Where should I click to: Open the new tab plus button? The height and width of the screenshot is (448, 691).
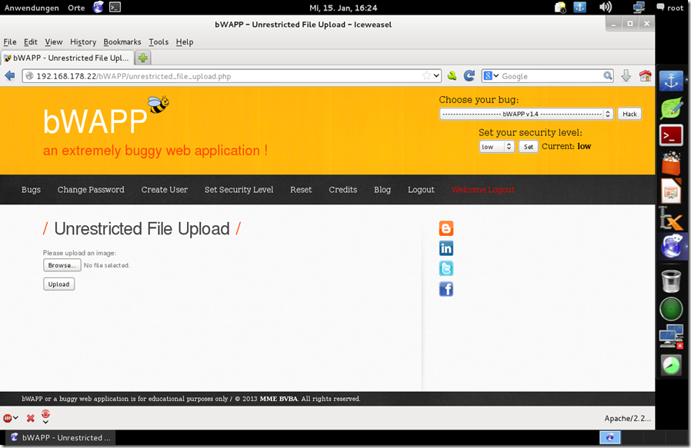click(x=143, y=58)
